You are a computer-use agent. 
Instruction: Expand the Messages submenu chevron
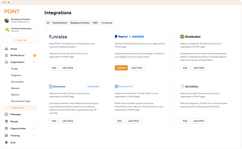click(x=34, y=114)
